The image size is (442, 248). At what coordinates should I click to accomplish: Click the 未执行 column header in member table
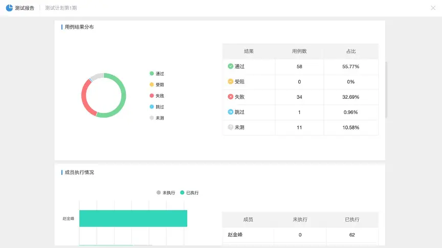300,219
